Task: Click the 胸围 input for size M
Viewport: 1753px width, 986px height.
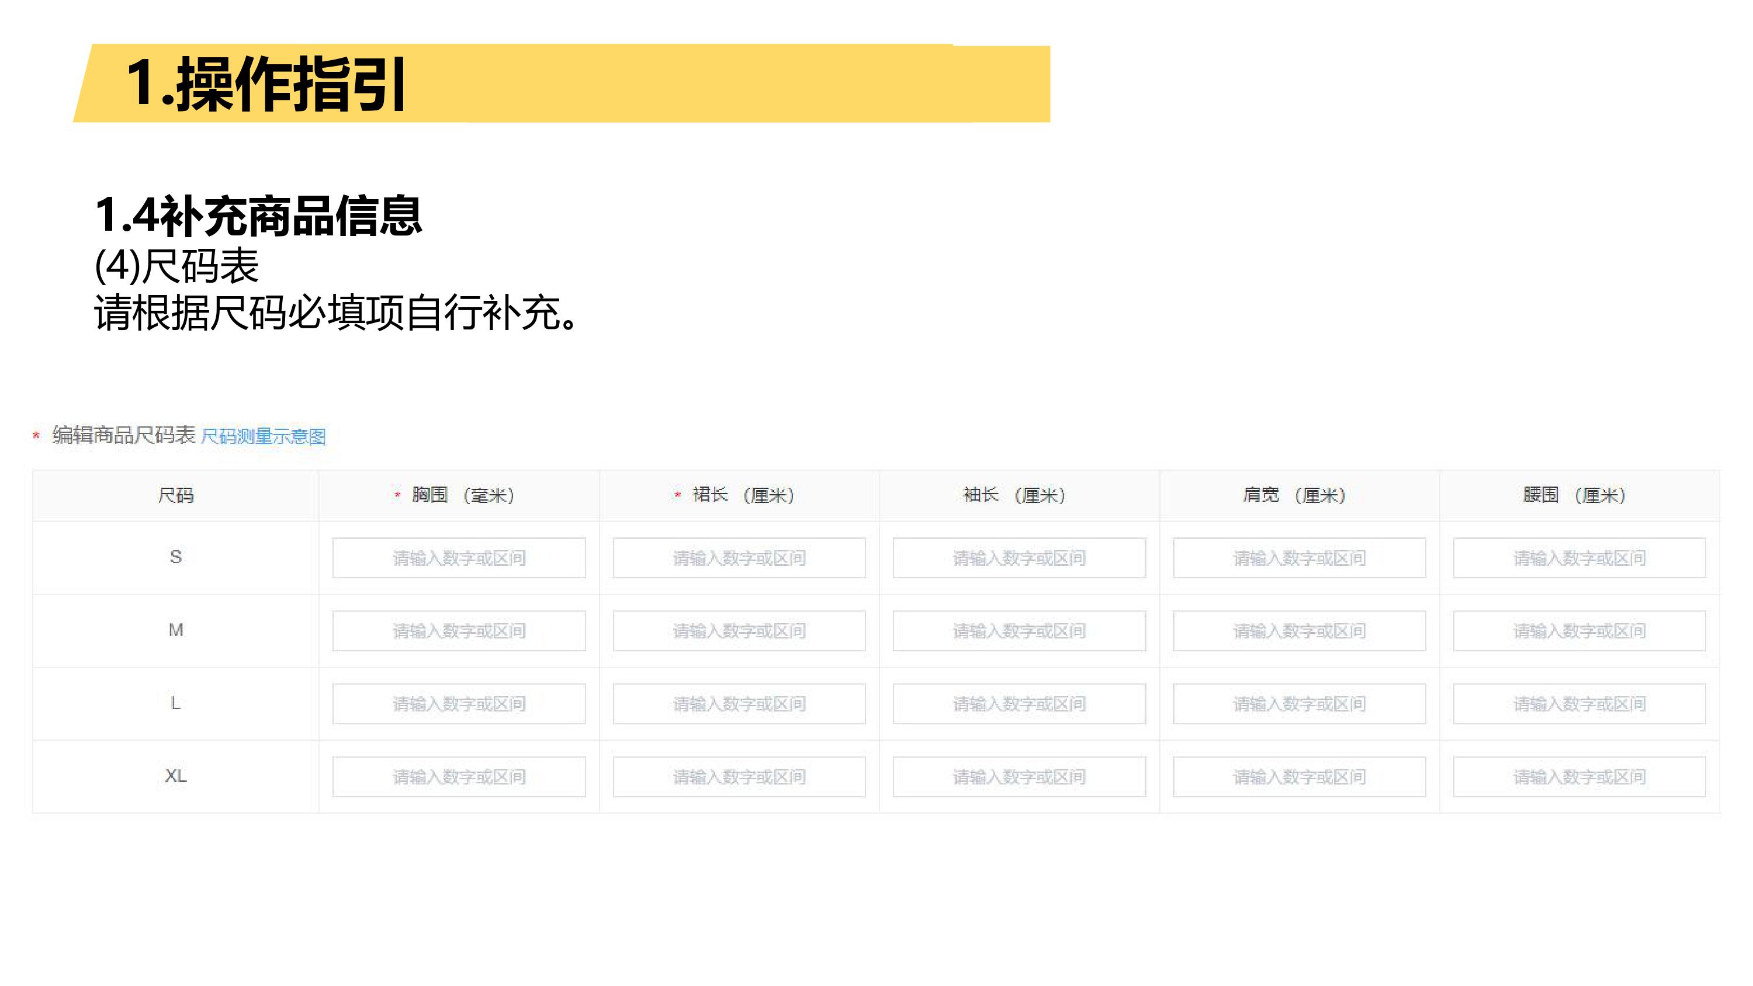Action: [459, 631]
